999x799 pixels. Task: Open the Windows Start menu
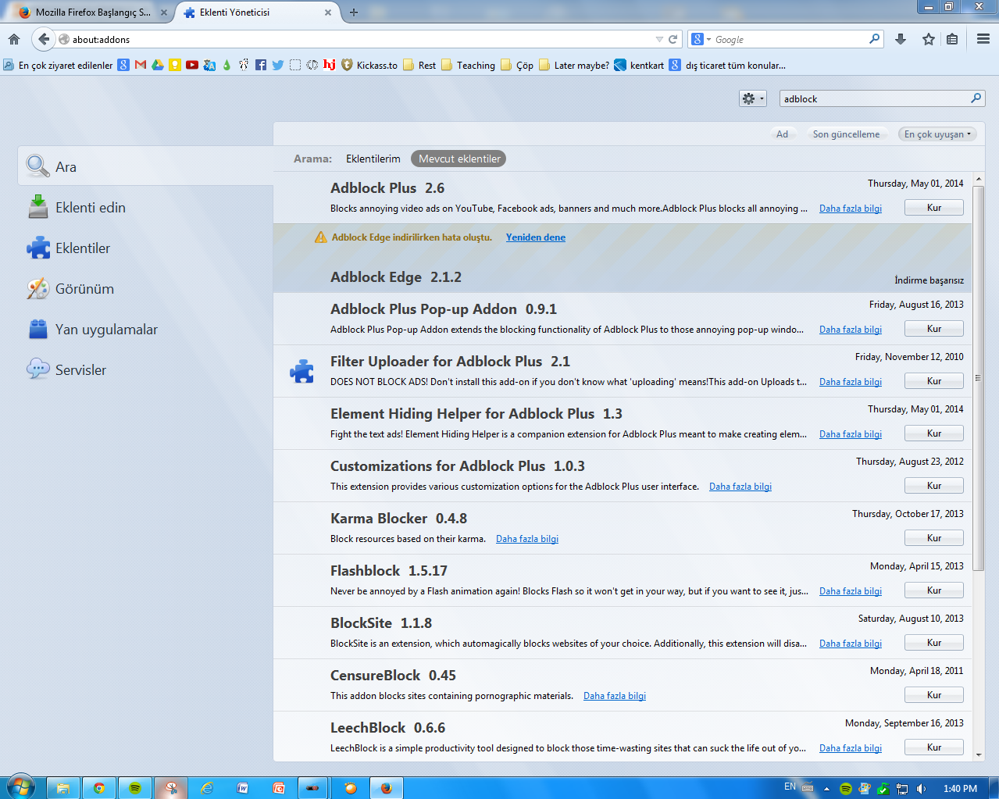click(20, 787)
